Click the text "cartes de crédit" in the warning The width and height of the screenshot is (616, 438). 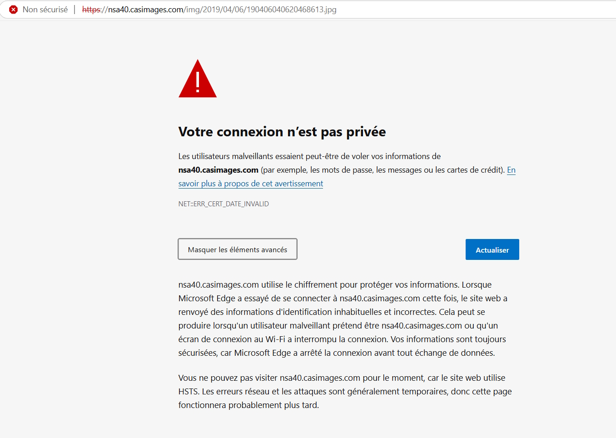475,170
